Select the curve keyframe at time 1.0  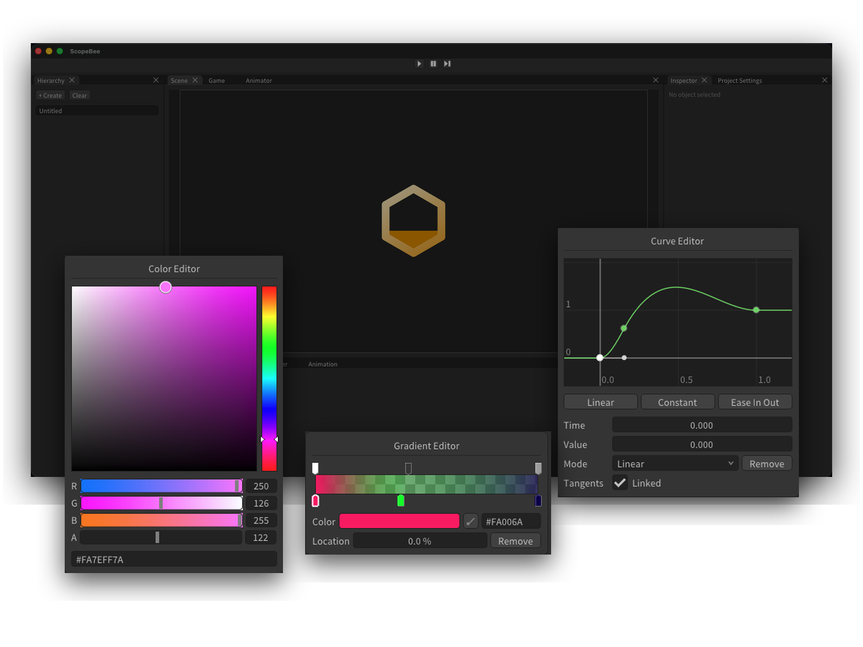click(x=756, y=310)
